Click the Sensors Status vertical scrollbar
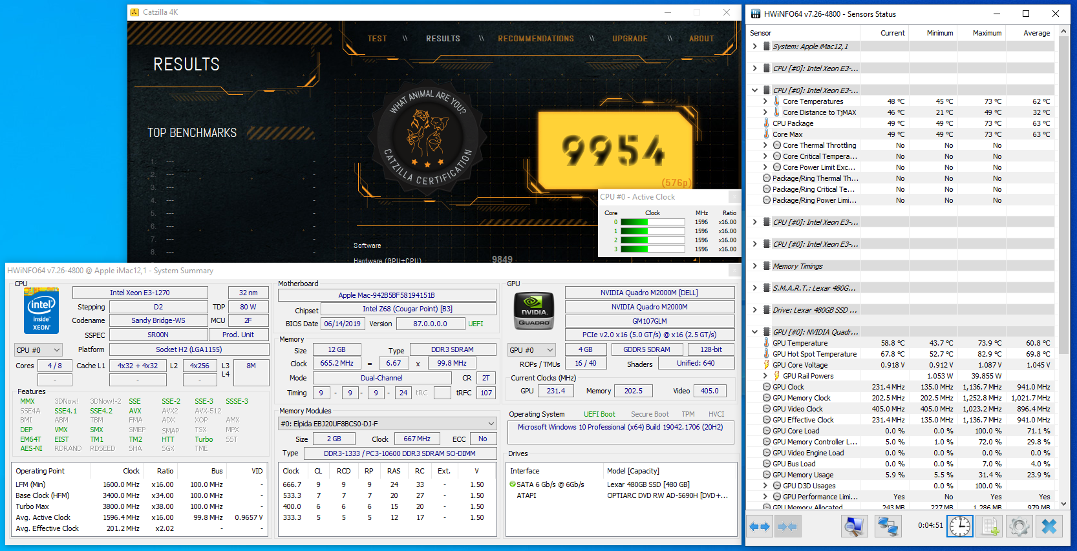The image size is (1077, 551). pyautogui.click(x=1064, y=267)
